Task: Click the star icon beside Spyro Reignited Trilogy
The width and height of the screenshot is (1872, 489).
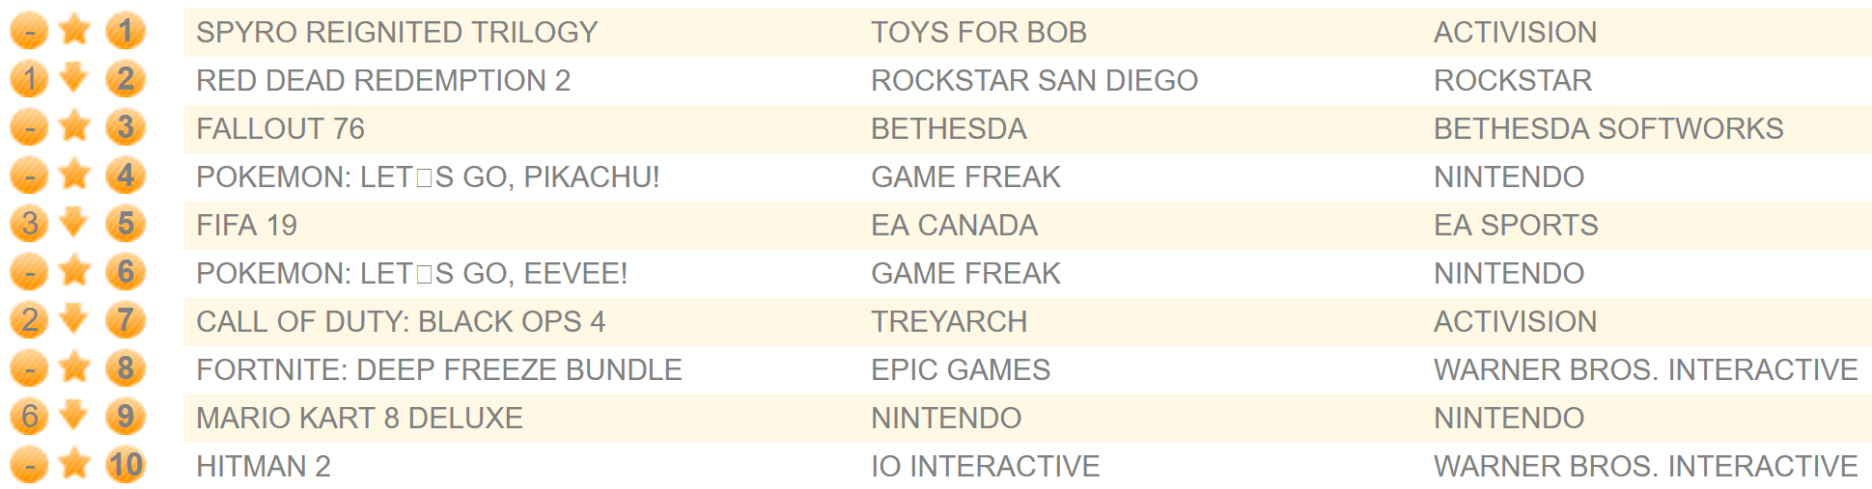Action: click(x=74, y=31)
